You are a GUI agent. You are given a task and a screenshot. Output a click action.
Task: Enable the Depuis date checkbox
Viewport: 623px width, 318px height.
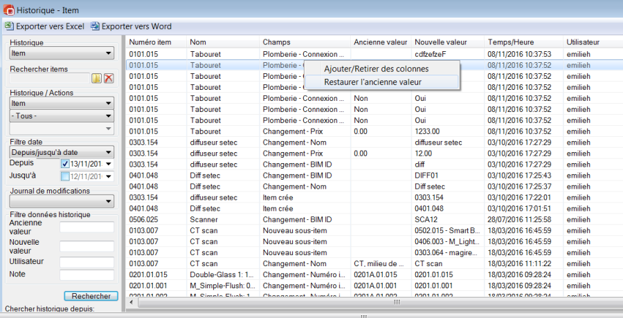point(65,164)
